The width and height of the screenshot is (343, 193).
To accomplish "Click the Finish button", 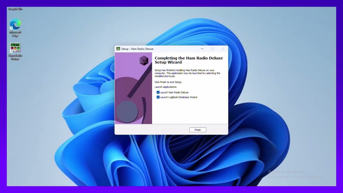I will tap(198, 130).
